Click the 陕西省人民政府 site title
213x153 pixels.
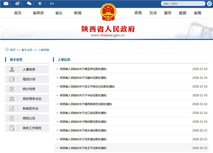point(108,29)
